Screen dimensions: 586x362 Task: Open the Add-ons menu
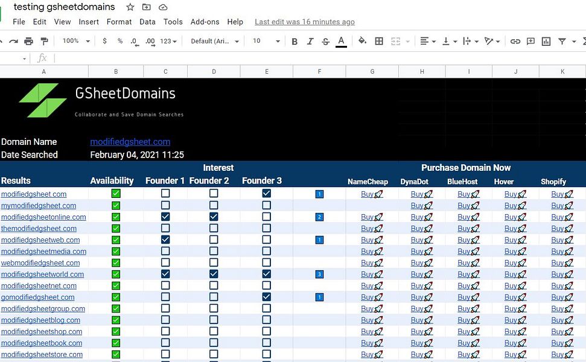click(205, 22)
